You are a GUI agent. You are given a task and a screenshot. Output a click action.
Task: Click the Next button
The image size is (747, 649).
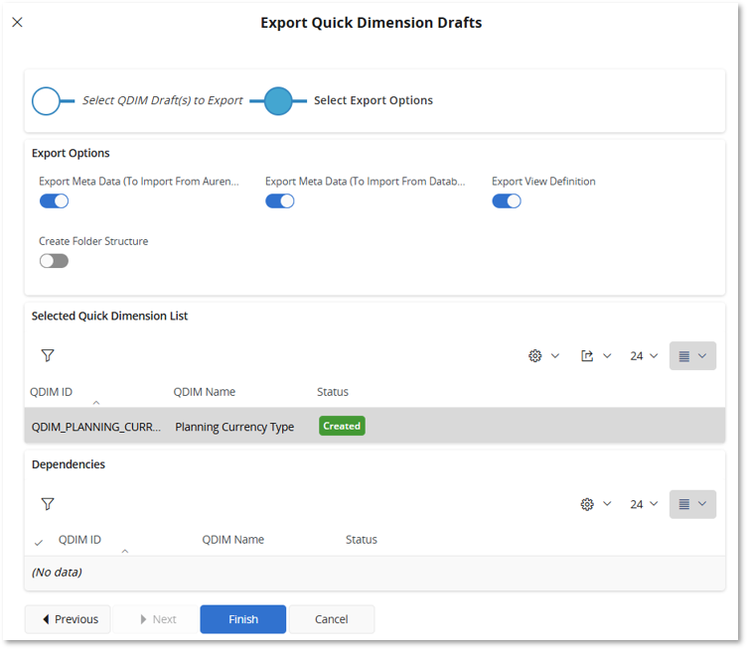tap(155, 619)
